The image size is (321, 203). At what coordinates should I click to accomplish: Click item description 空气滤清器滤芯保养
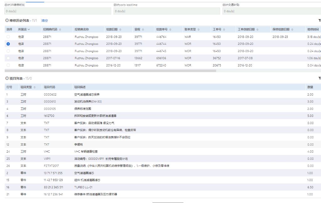click(x=87, y=94)
